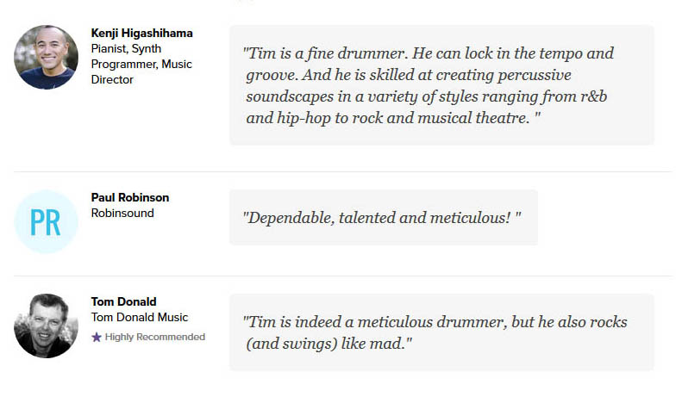This screenshot has width=682, height=397.
Task: Click the 'like mad' line of Tom's review
Action: [x=328, y=344]
